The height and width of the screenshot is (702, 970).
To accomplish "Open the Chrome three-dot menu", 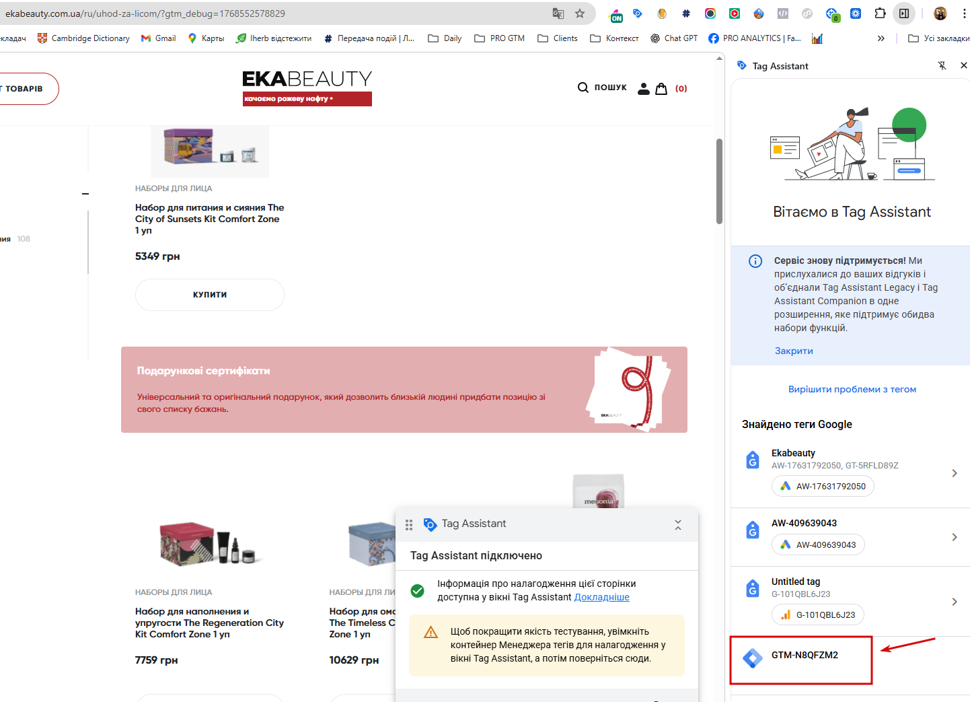I will [x=963, y=13].
